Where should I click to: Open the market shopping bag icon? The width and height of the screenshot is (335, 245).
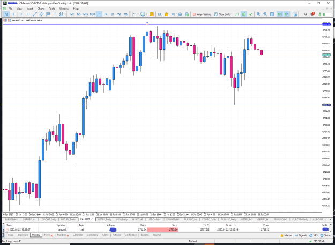pyautogui.click(x=167, y=14)
